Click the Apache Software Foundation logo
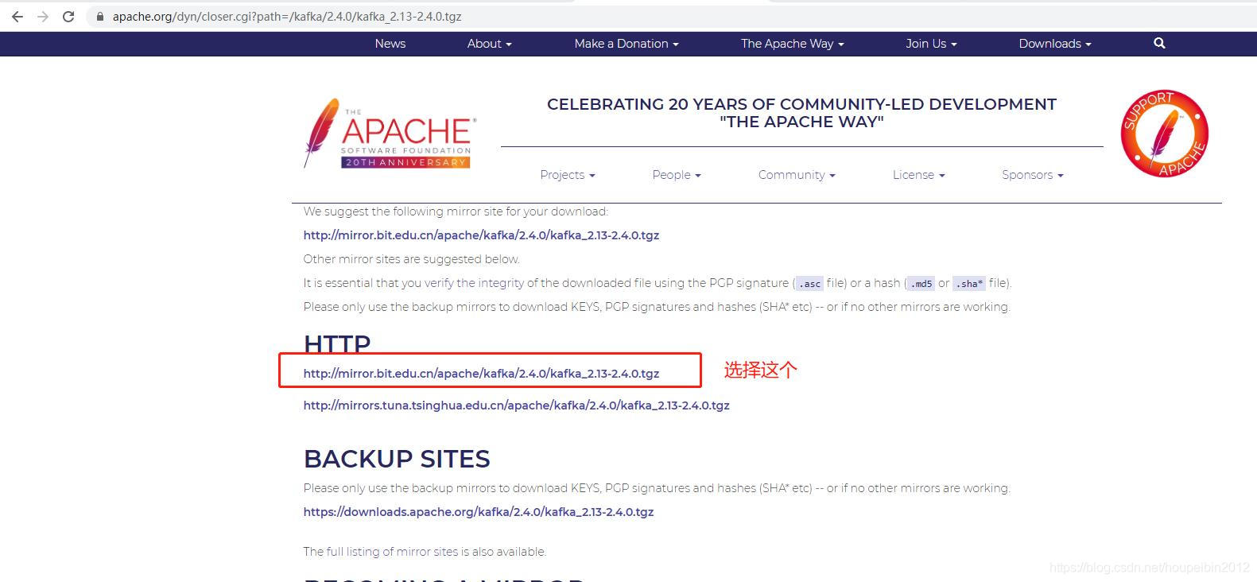 (390, 134)
